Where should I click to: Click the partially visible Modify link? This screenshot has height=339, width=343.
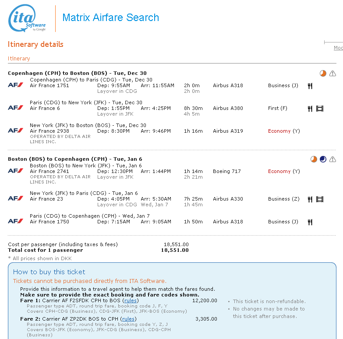click(338, 48)
